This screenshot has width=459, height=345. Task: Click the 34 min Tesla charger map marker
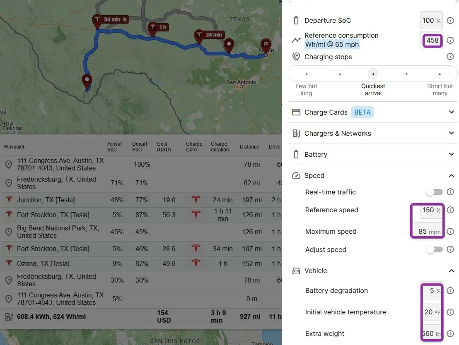97,20
